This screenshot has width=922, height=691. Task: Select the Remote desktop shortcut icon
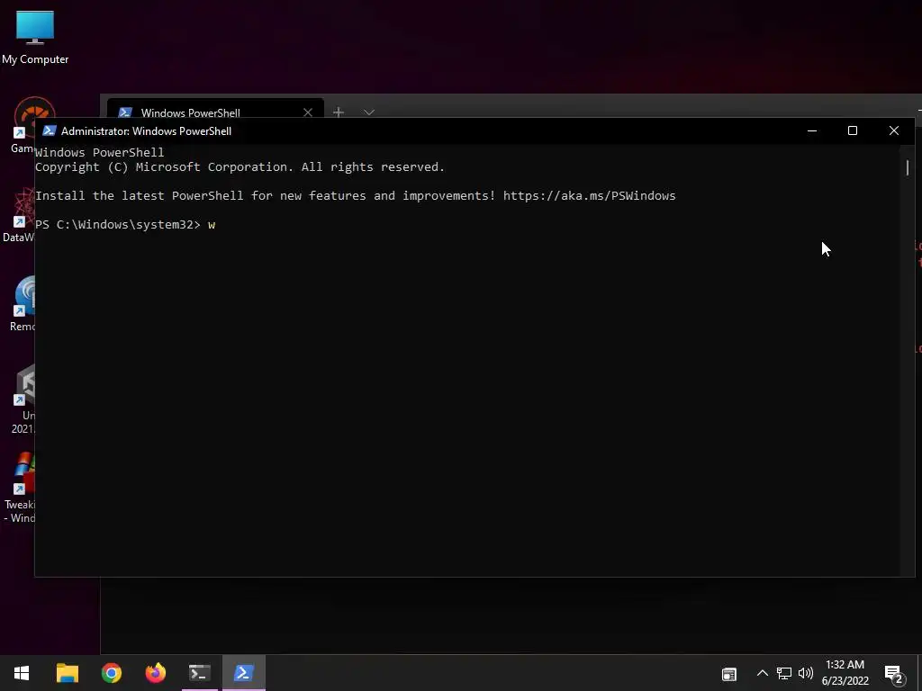point(23,304)
